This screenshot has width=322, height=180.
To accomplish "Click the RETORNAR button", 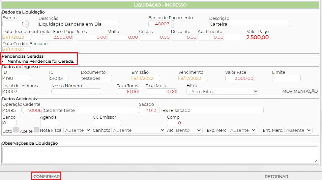I will [276, 176].
